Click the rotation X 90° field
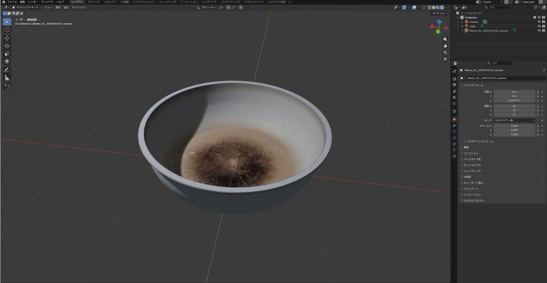 click(x=515, y=106)
